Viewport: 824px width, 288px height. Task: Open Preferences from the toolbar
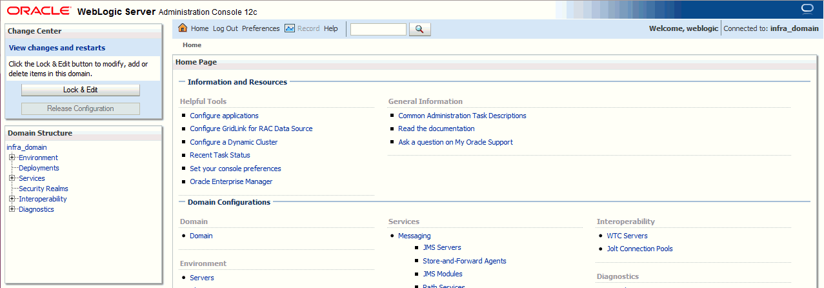pyautogui.click(x=261, y=28)
